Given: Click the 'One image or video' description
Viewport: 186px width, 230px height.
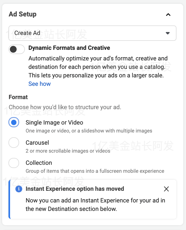Looking at the screenshot, I should (x=89, y=131).
